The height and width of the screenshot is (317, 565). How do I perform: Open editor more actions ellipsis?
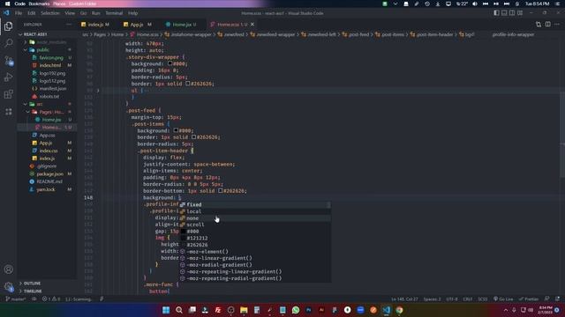(557, 25)
